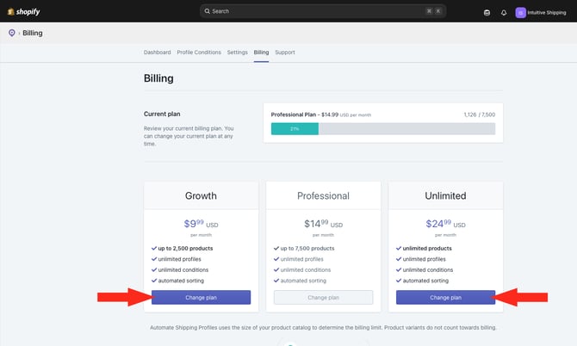Screen dimensions: 577x346
Task: Click the Unlimited plan heading
Action: point(445,195)
